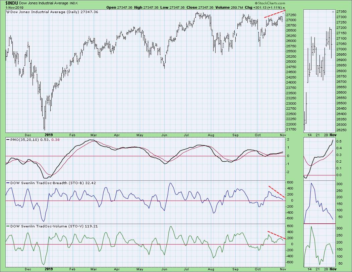This screenshot has height=272, width=352.
Task: Click the -1 label on the PMO axis
Action: (x=288, y=164)
